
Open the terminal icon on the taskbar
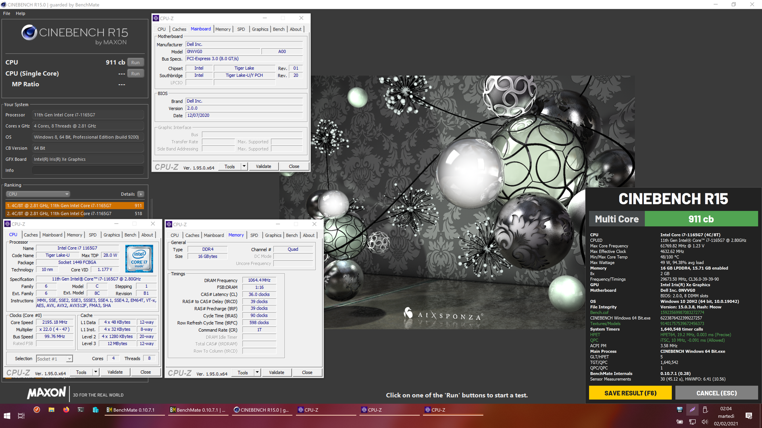tap(81, 410)
